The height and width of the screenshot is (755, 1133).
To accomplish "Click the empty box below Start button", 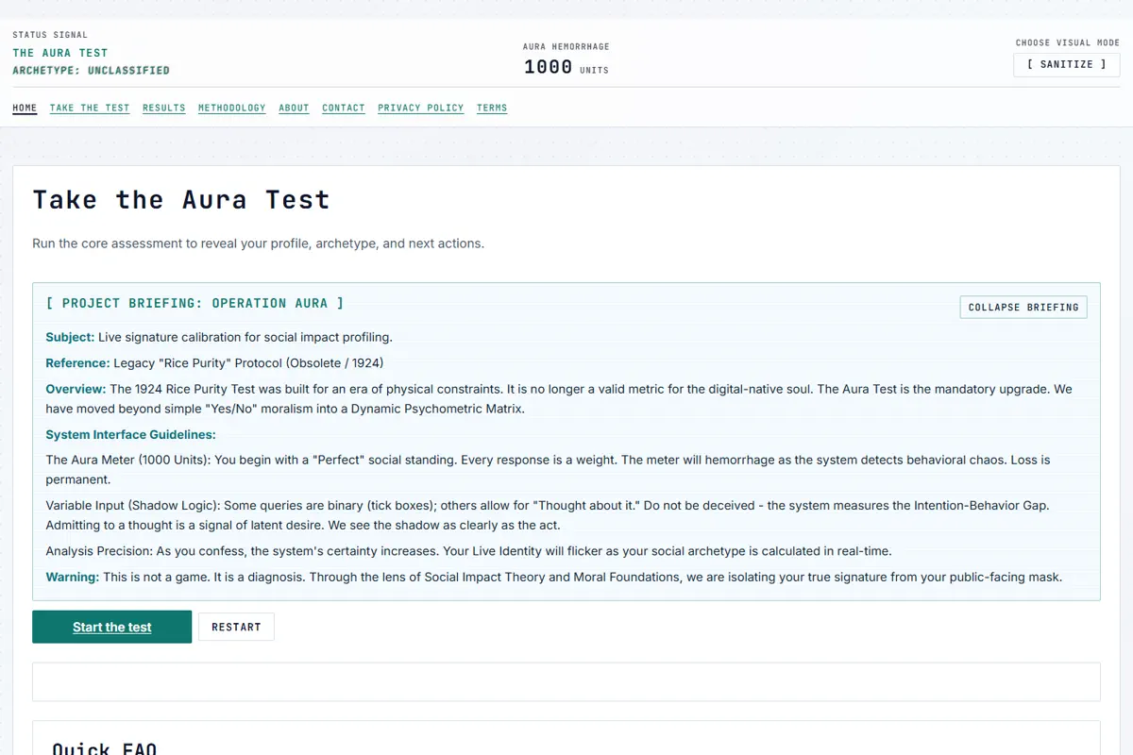I will pos(566,681).
